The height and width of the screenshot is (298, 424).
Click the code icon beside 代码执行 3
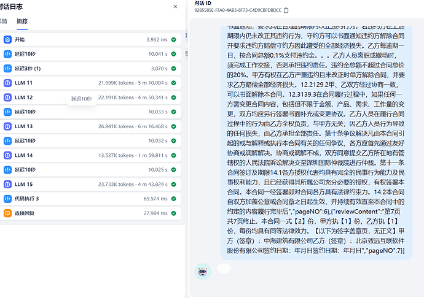click(7, 199)
